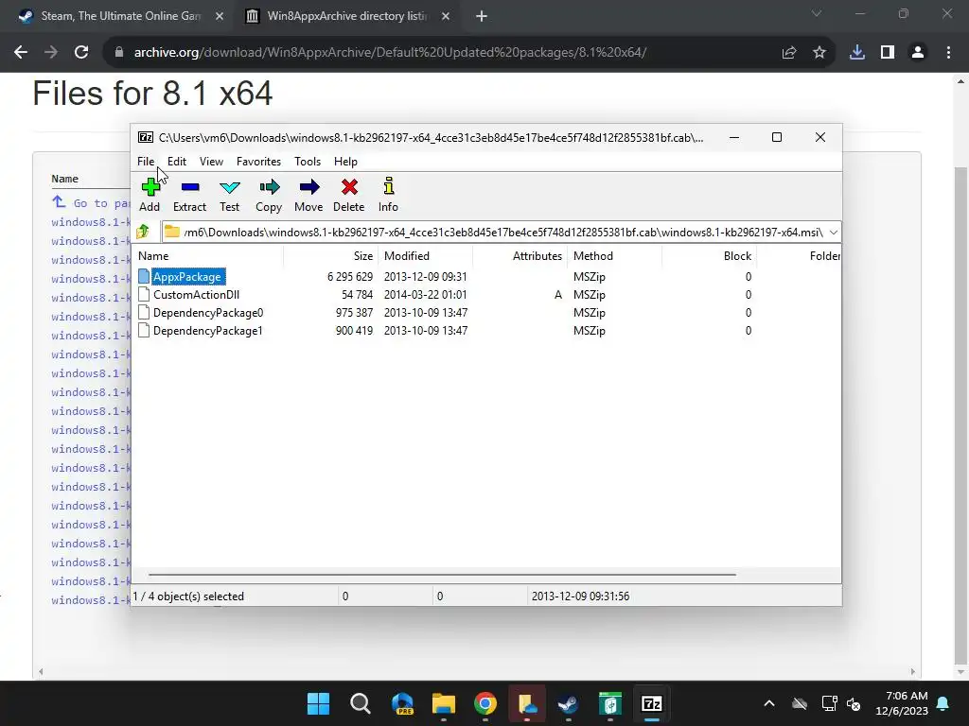
Task: Sort by the Block column header
Action: (x=737, y=255)
